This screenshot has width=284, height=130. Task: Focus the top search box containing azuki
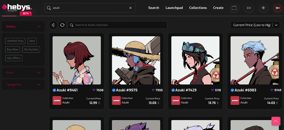pos(90,8)
